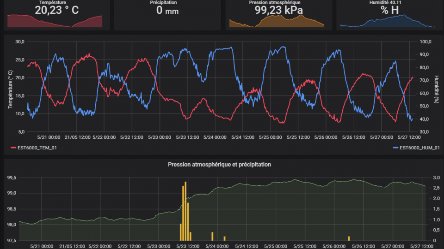444x249 pixels.
Task: Click the Humidité (%) right axis label
Action: [436, 89]
